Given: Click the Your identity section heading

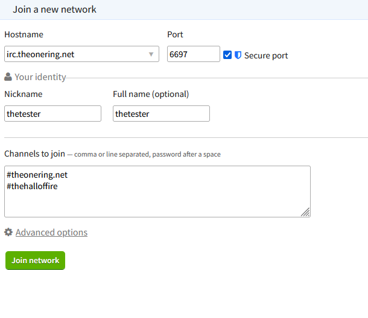Looking at the screenshot, I should [40, 77].
